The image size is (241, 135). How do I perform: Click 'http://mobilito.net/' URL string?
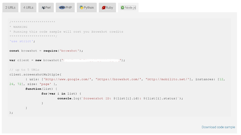pos(167,79)
